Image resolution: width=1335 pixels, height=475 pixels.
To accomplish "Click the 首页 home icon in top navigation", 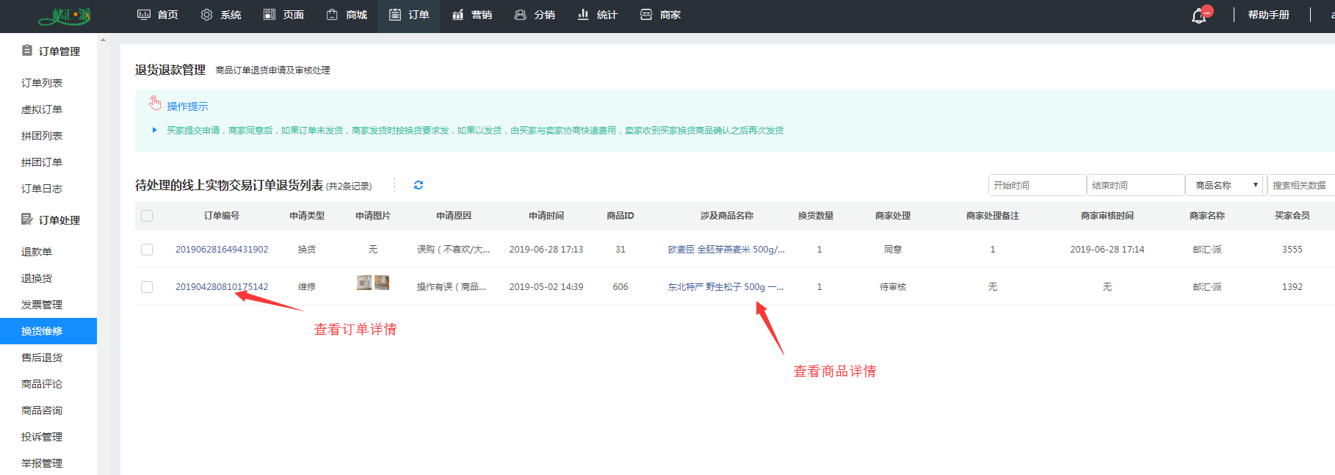I will (144, 15).
